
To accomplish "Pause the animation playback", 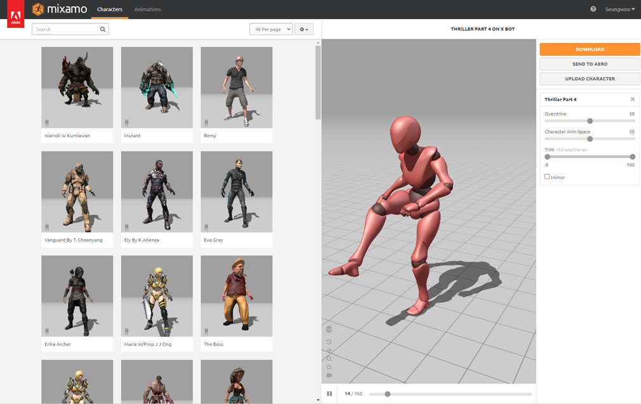I will tap(329, 394).
